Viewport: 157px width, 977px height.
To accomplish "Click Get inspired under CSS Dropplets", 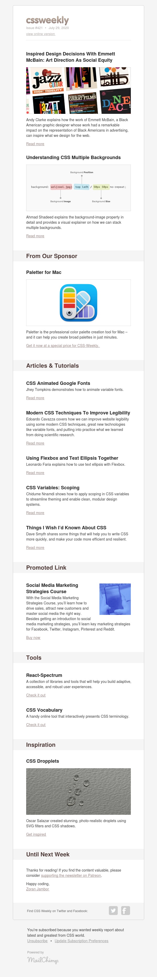I will coord(36,834).
